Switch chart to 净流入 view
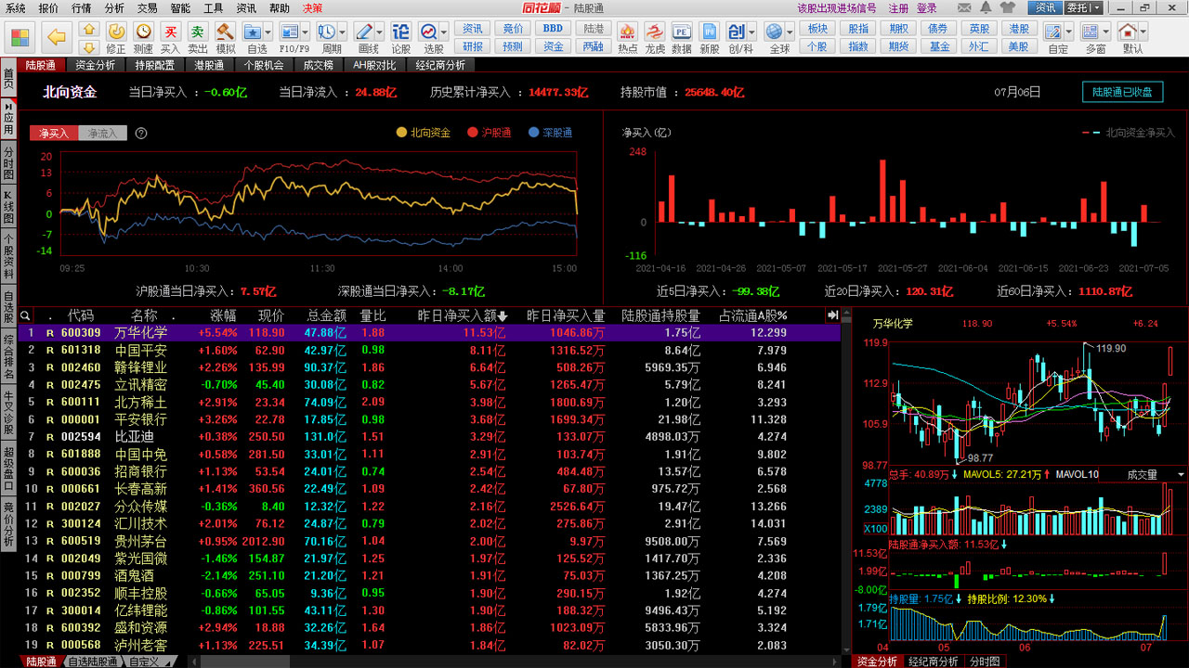Viewport: 1189px width, 668px height. click(102, 133)
